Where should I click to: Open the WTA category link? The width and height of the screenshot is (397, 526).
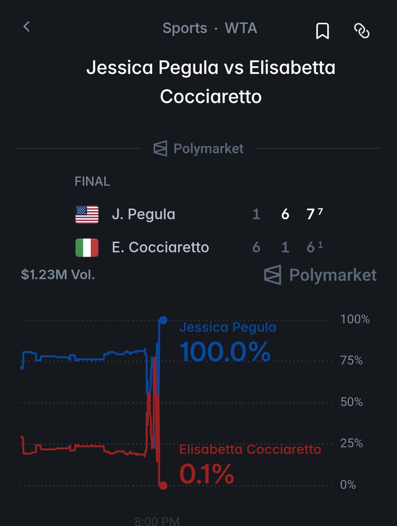(241, 28)
